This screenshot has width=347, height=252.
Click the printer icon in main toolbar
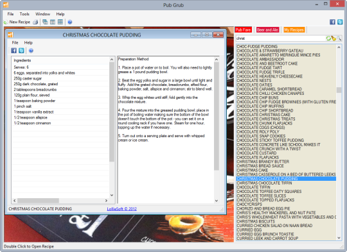(x=35, y=22)
